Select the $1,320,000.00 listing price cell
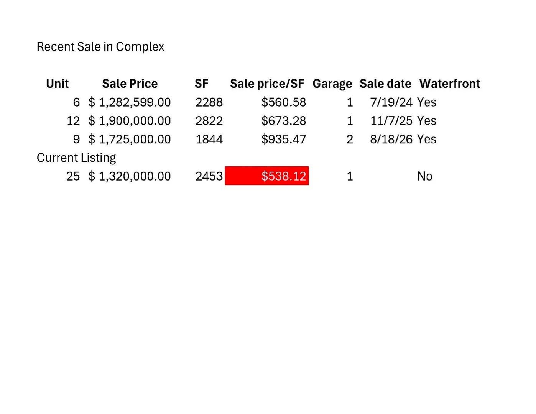This screenshot has width=536, height=414. click(x=130, y=176)
